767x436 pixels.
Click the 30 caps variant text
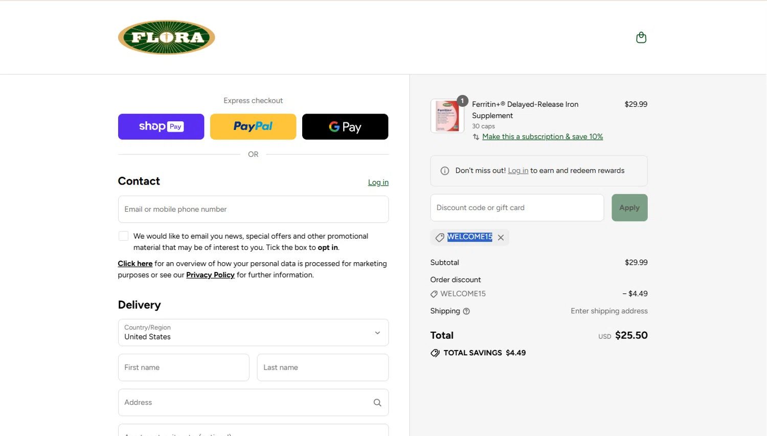click(x=483, y=126)
